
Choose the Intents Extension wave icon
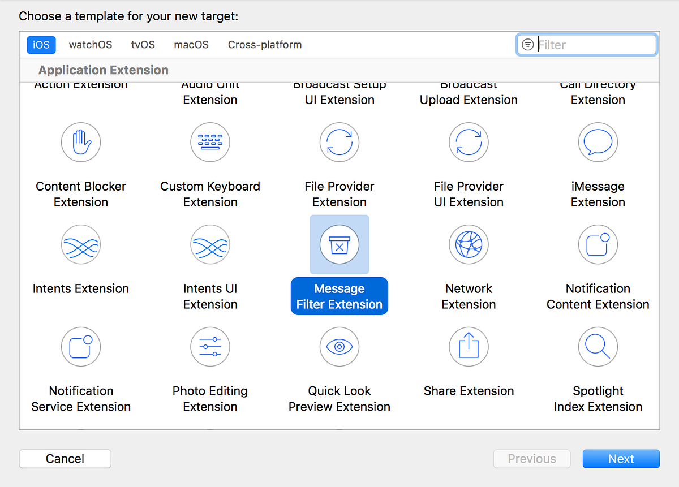(81, 244)
